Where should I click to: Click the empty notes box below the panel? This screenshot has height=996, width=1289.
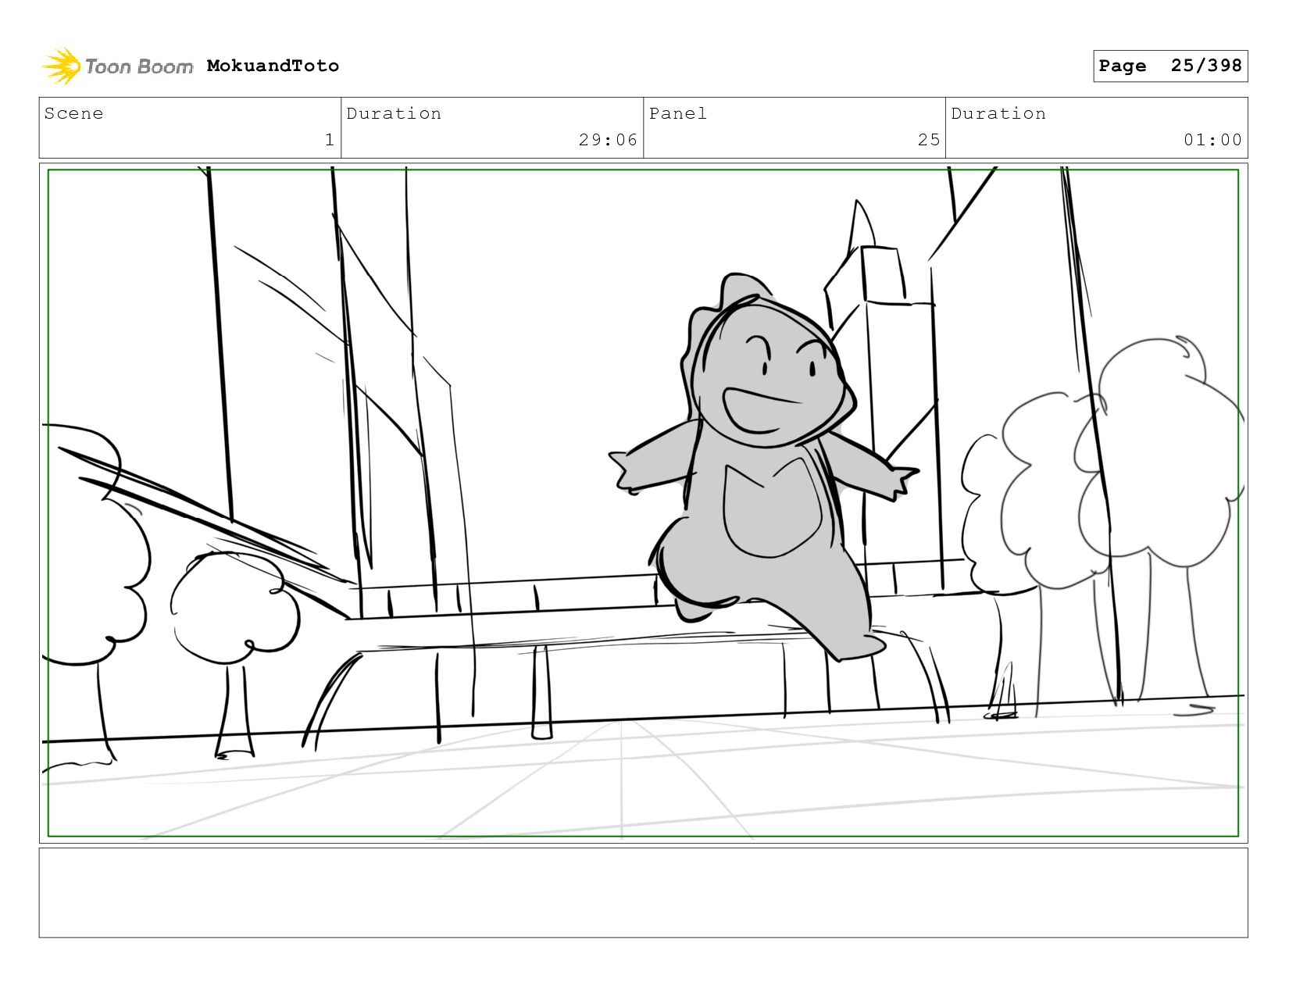pos(643,893)
